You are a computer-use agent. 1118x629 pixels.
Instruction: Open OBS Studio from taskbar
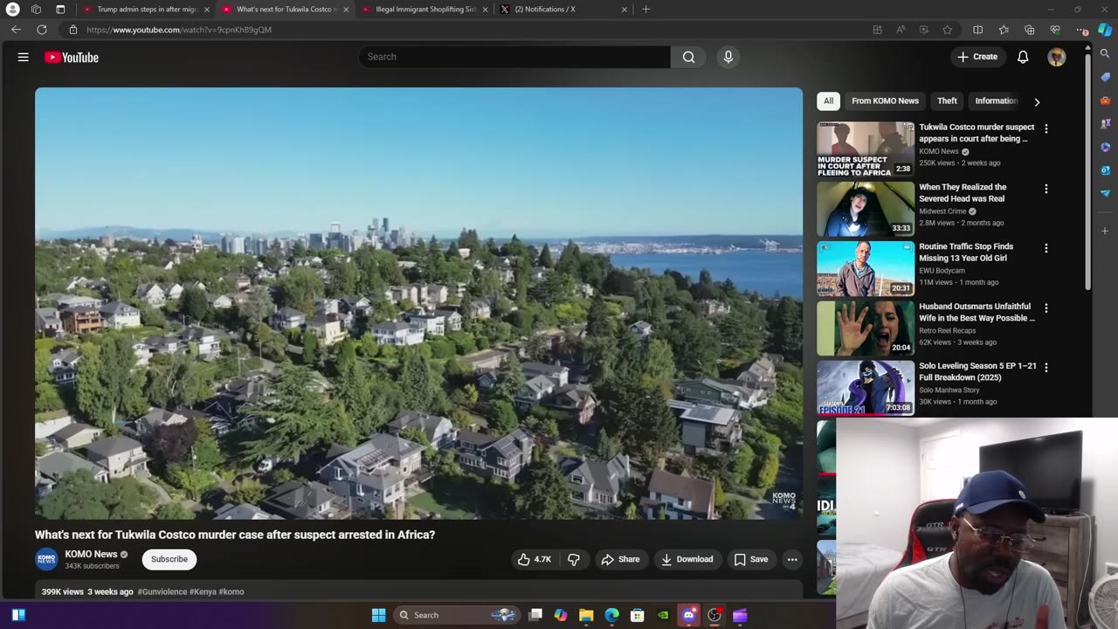[714, 615]
